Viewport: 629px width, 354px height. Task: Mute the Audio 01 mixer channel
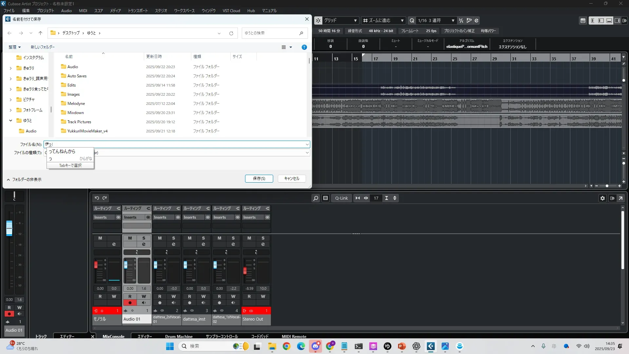(130, 238)
